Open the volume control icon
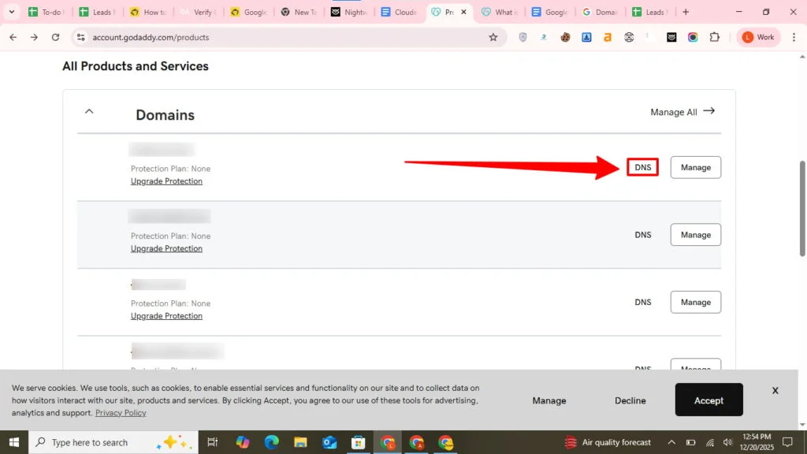The image size is (807, 454). [x=727, y=442]
